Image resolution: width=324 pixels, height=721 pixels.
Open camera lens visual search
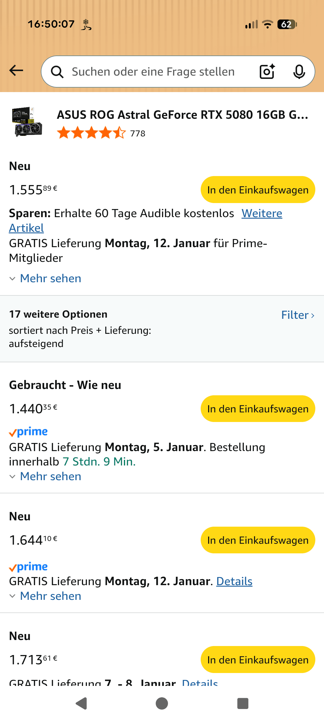pyautogui.click(x=267, y=72)
